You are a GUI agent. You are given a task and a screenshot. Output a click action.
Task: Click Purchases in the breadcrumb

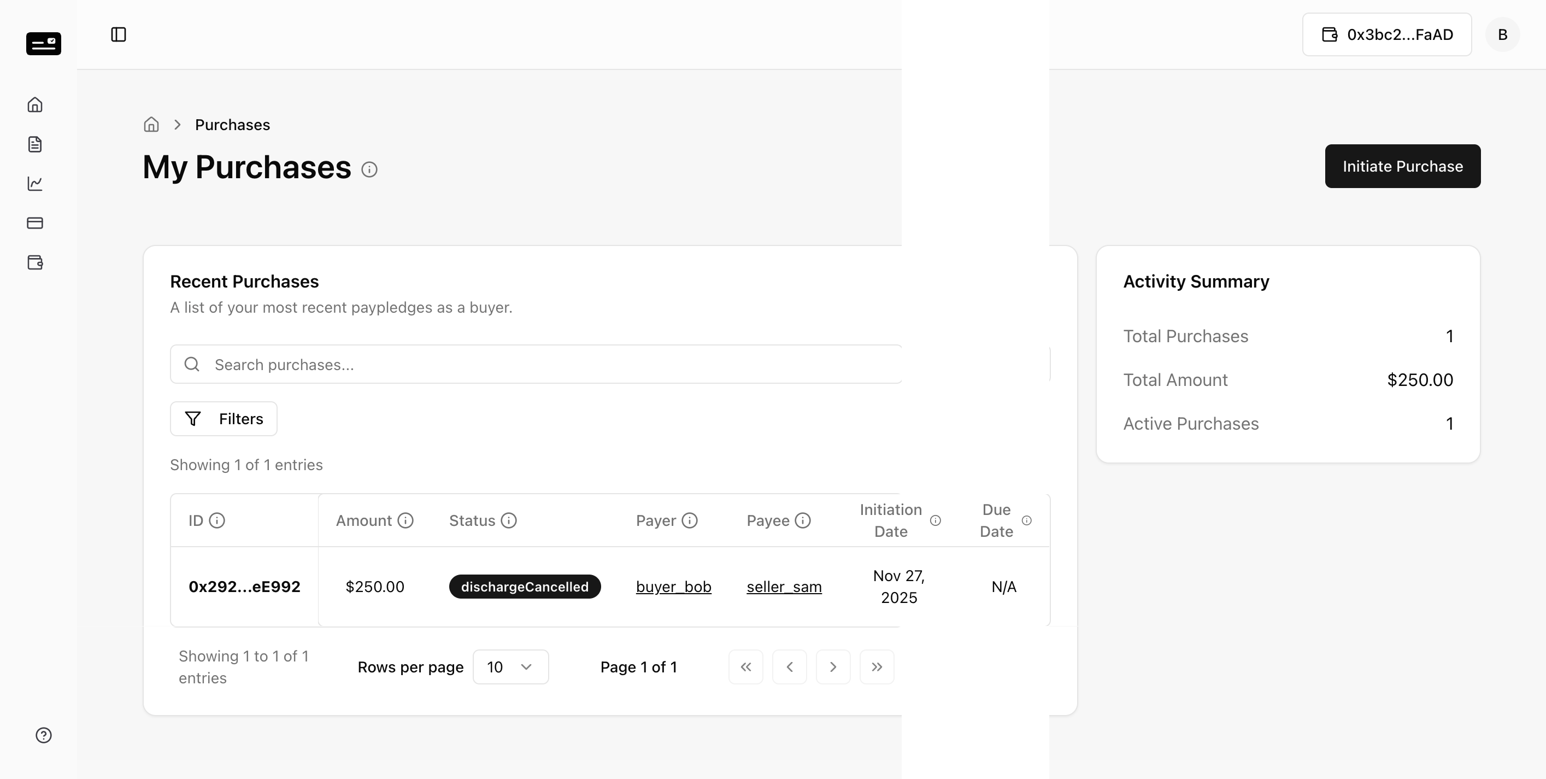[x=232, y=125]
